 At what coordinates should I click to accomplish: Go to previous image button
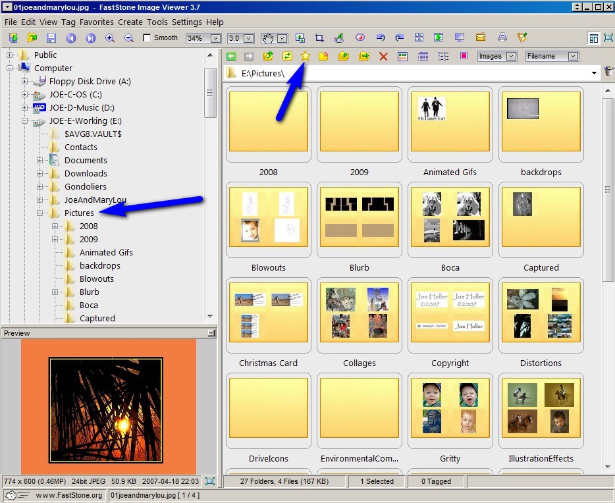(71, 38)
